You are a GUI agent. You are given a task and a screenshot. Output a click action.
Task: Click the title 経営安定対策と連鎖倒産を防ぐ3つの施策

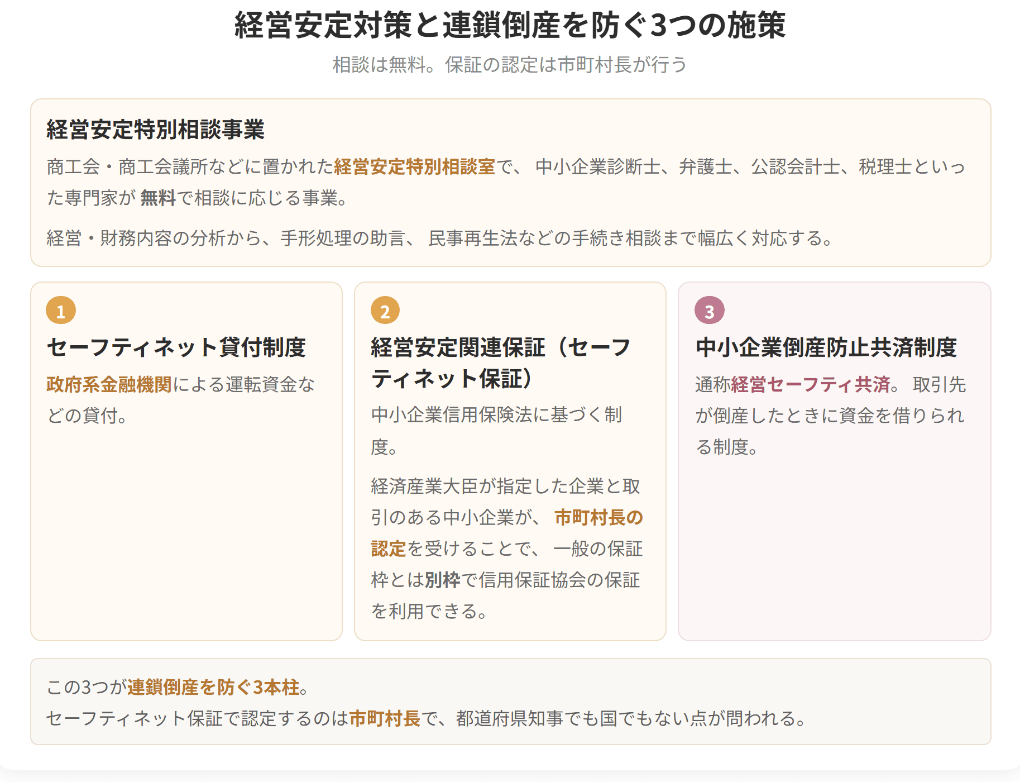tap(510, 26)
